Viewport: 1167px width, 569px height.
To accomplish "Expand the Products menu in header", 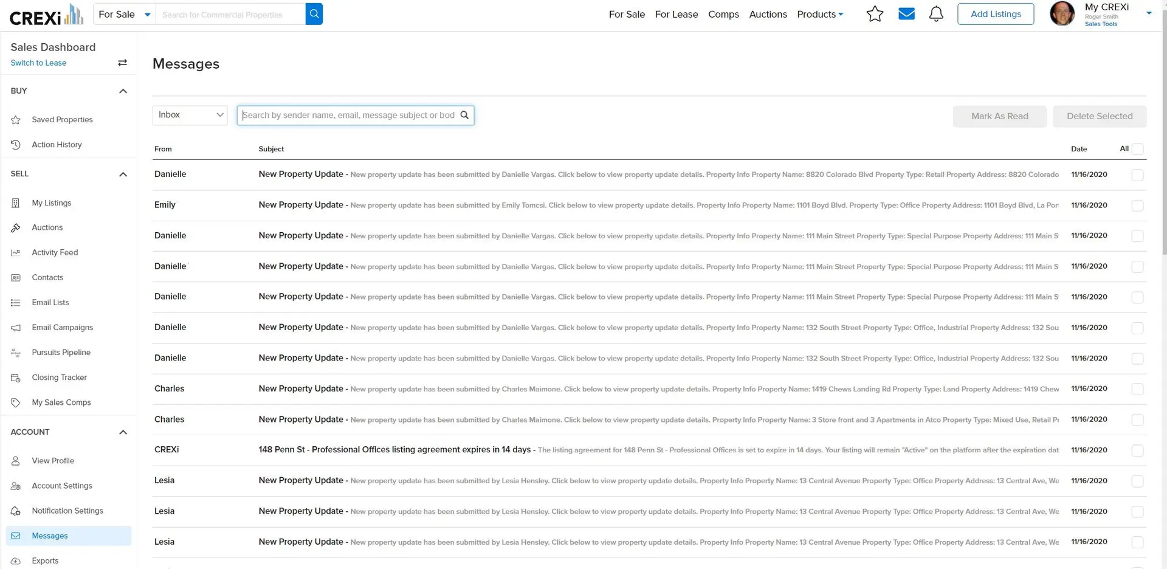I will (820, 14).
